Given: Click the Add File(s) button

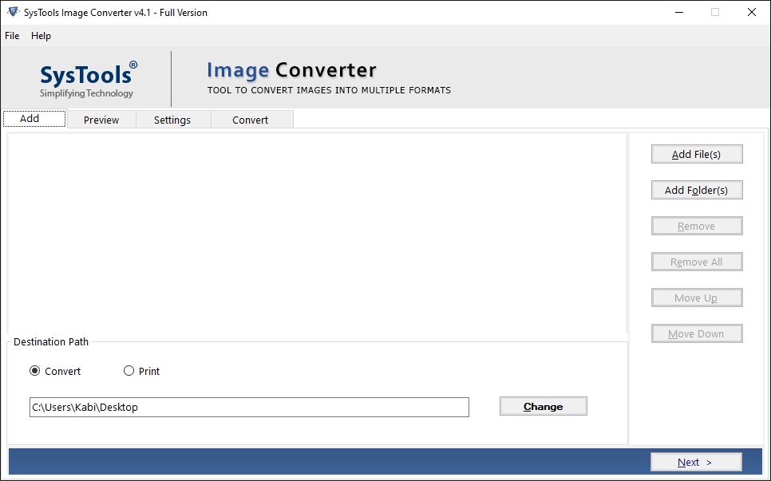Looking at the screenshot, I should 696,154.
